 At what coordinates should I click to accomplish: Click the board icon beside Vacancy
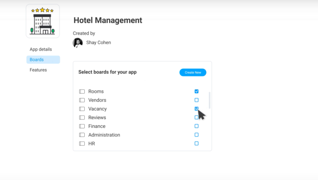[82, 109]
